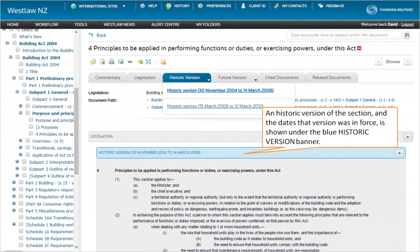Save document to folder icon
The width and height of the screenshot is (420, 252).
tap(93, 62)
